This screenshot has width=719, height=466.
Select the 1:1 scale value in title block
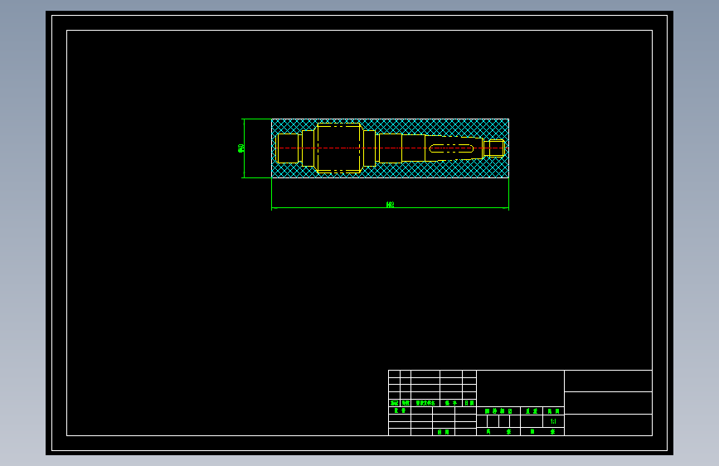pyautogui.click(x=553, y=421)
